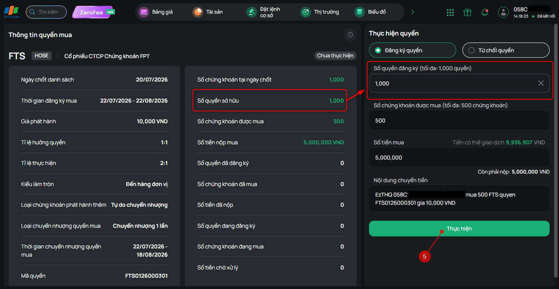Viewport: 559px width, 289px height.
Task: Click the search magnifier icon
Action: [x=32, y=12]
